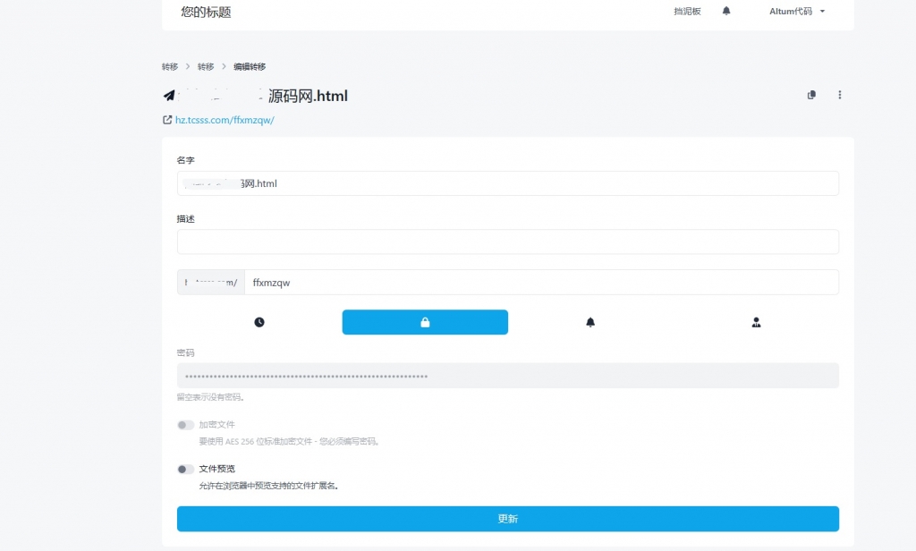Click into the 名字 input field
Image resolution: width=916 pixels, height=551 pixels.
click(507, 183)
